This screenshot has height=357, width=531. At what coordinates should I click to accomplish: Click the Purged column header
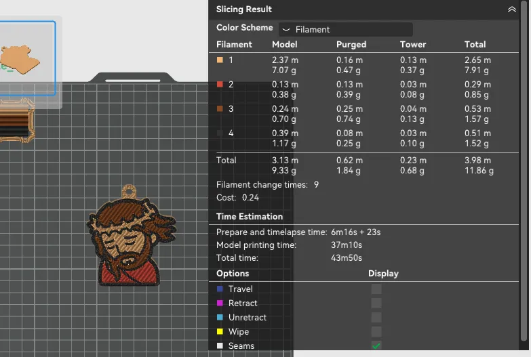(351, 44)
